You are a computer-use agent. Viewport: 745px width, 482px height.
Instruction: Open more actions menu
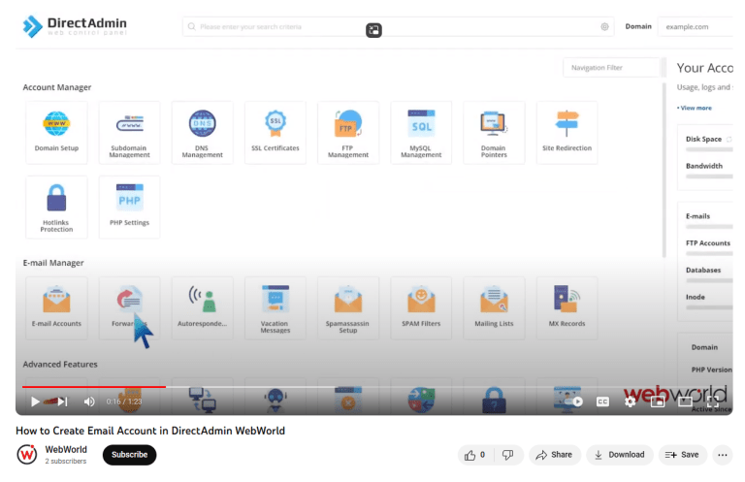(x=722, y=455)
